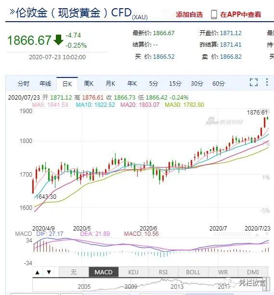
Task: Select BOLL indicator tab
Action: click(x=193, y=272)
